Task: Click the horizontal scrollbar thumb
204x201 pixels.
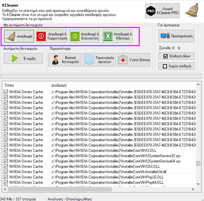Action: tap(60, 189)
